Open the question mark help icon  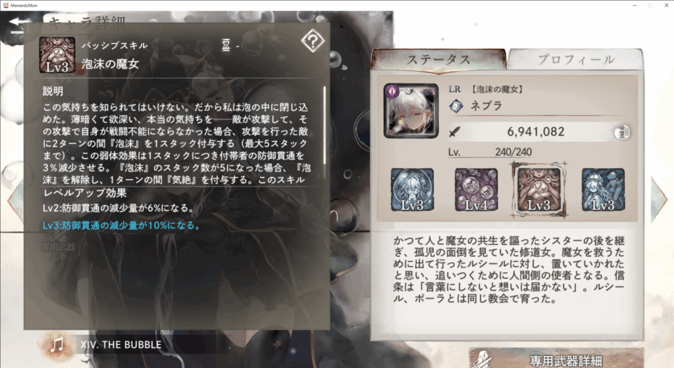tap(313, 41)
